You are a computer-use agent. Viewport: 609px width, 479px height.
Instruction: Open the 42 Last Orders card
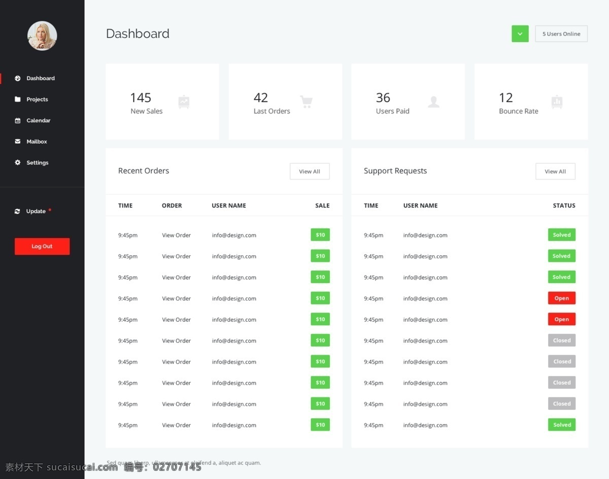click(285, 101)
